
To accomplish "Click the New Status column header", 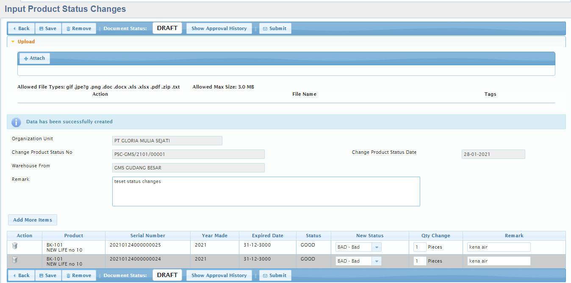I will point(370,236).
